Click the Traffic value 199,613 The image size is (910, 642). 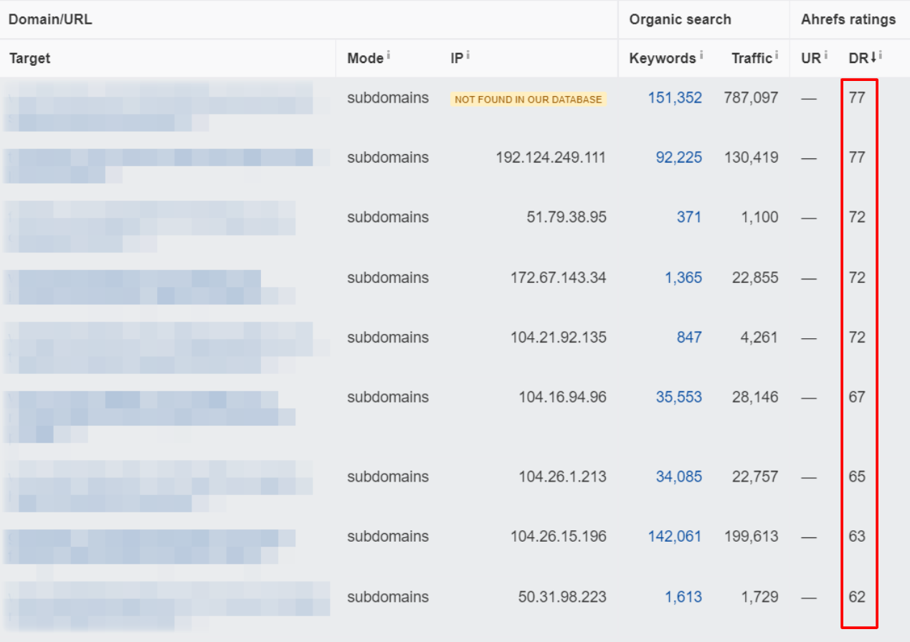pos(751,536)
